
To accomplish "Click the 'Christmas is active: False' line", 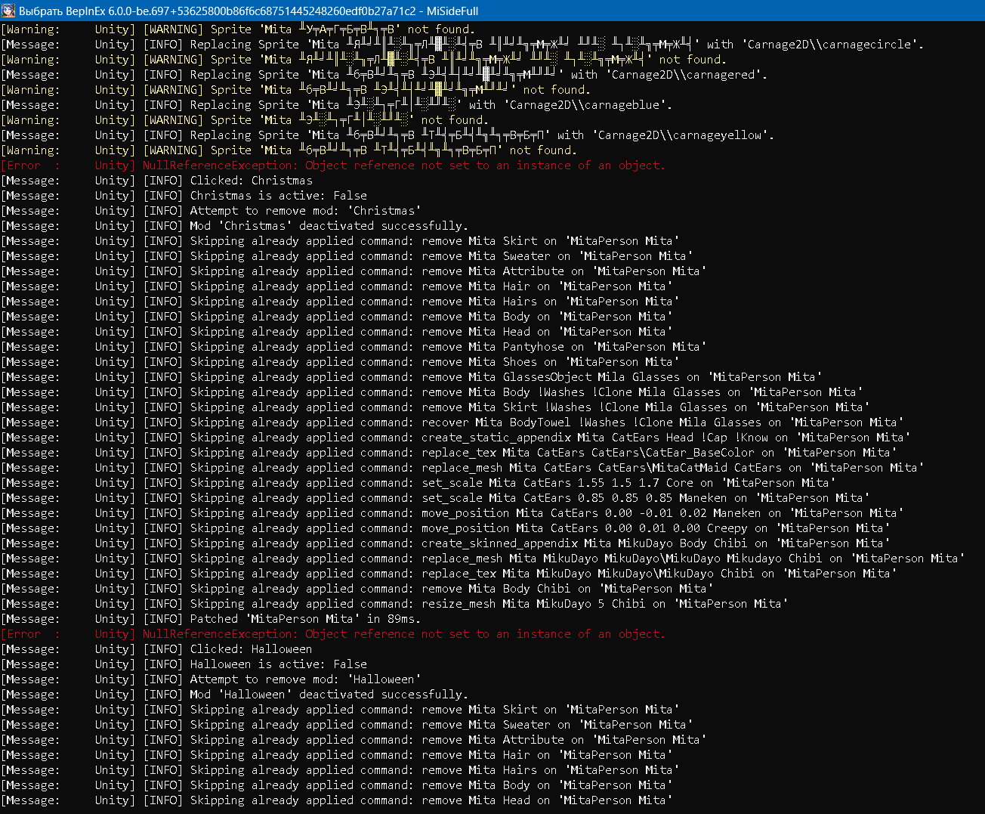I will point(278,196).
